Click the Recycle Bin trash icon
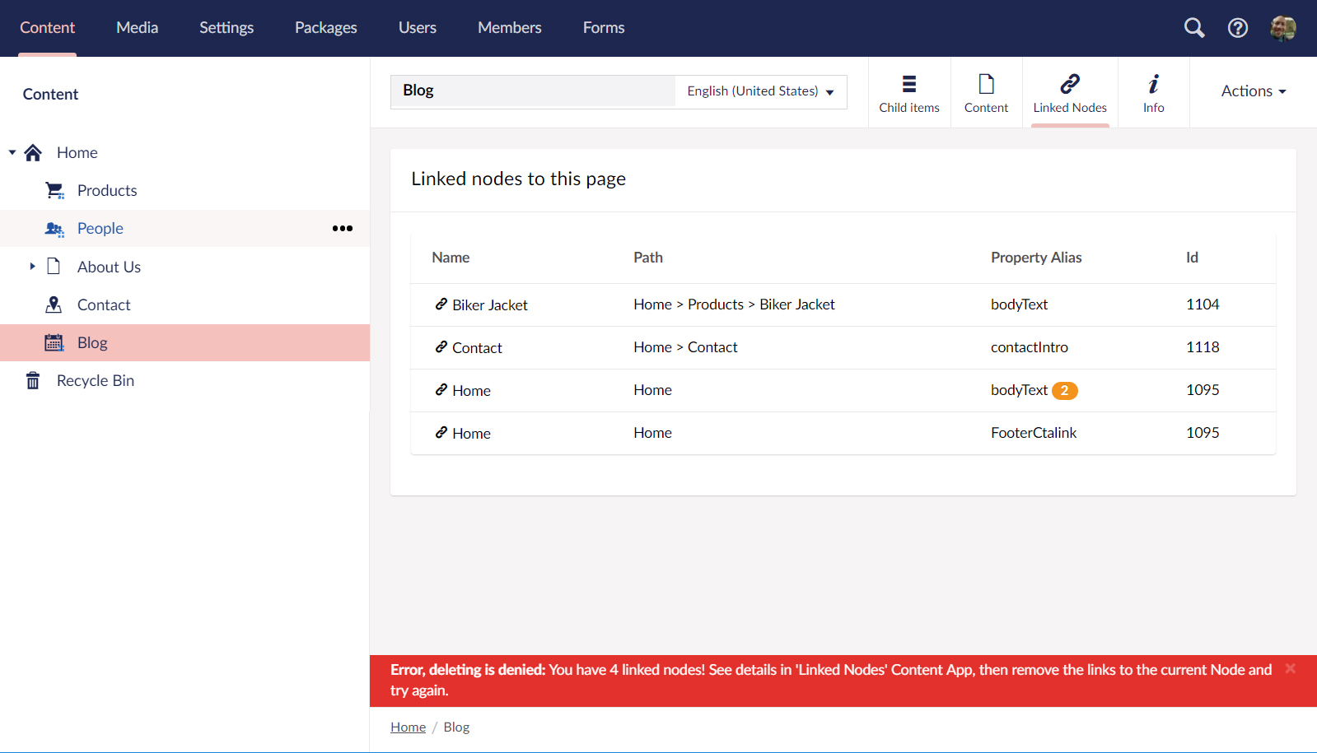The image size is (1317, 753). pyautogui.click(x=33, y=380)
